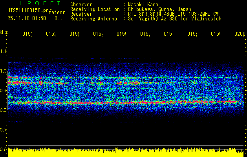247x157 pixels.
Task: Click RTL-SDR SDR# 43dB L15 103.2MHz CW text
Action: (173, 14)
